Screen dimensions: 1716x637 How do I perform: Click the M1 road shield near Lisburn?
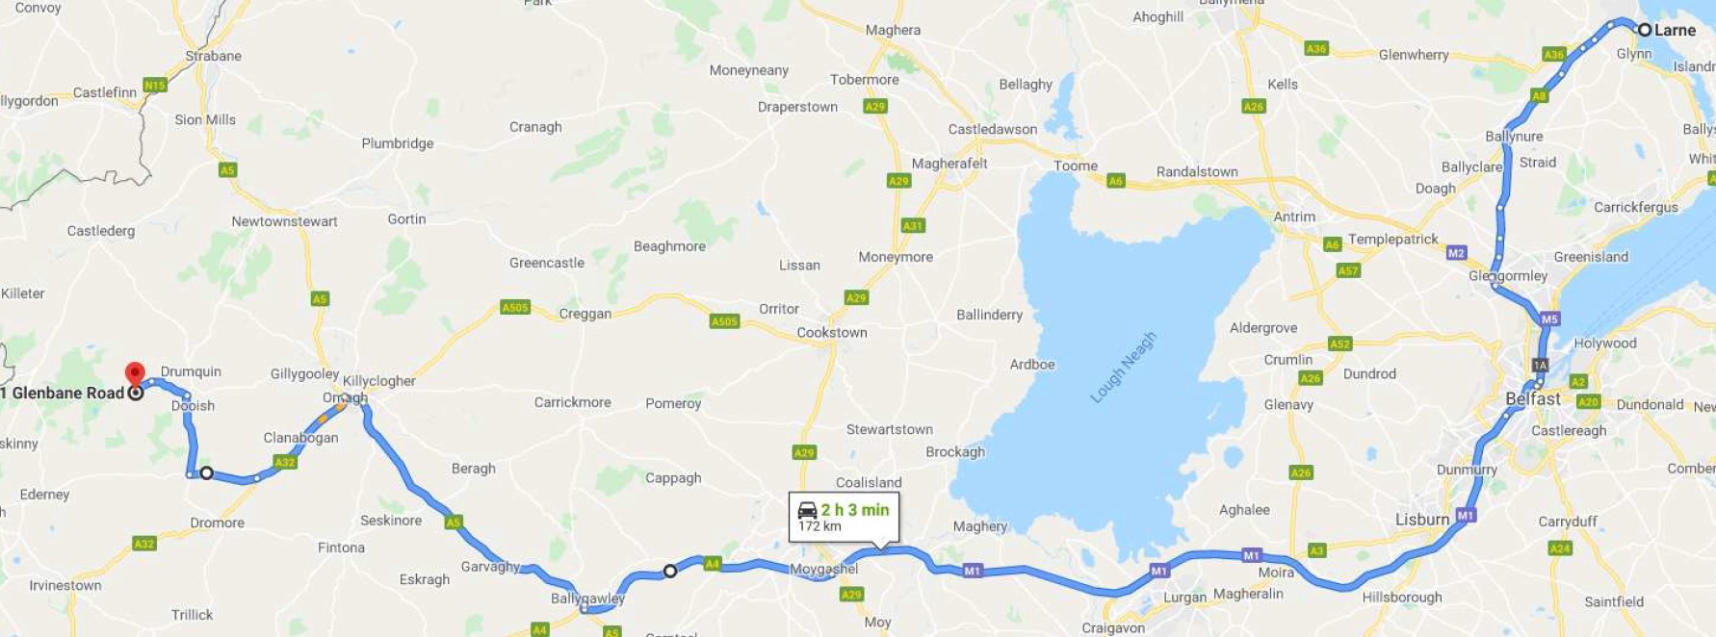tap(1466, 516)
